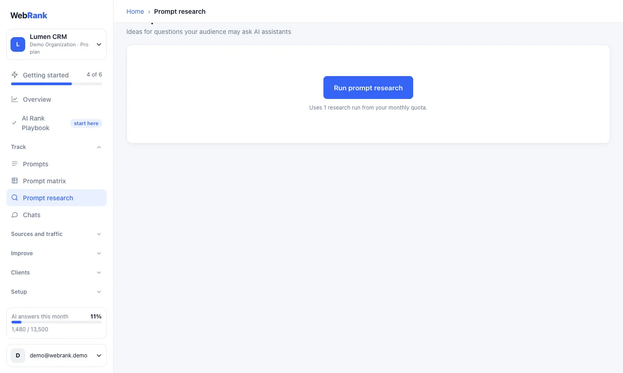Open the Prompt matrix page
The height and width of the screenshot is (373, 623).
click(x=56, y=181)
